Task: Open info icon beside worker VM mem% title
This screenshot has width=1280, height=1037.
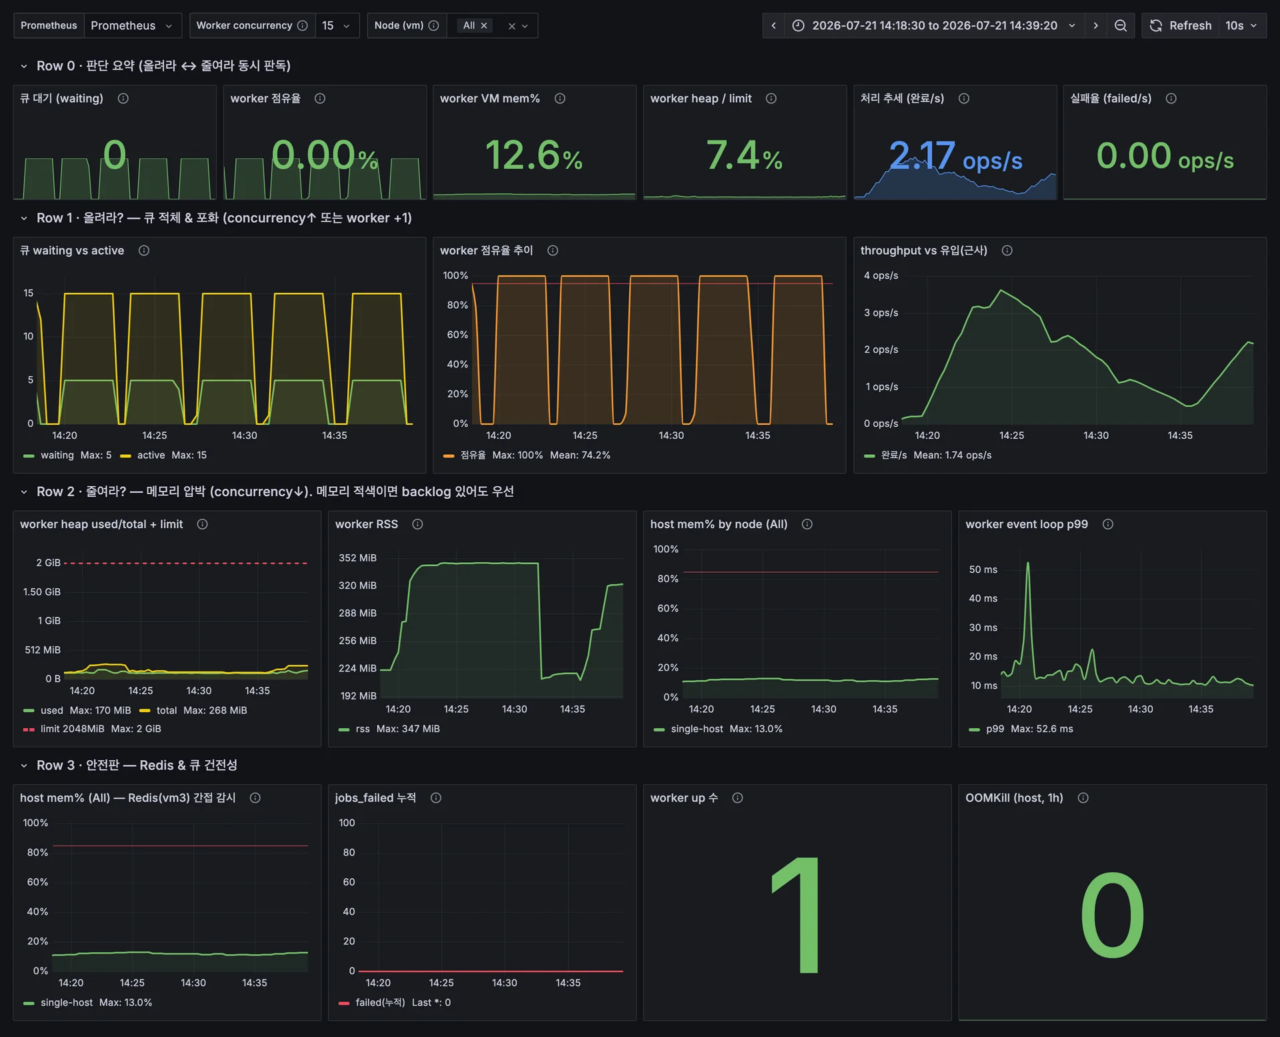Action: click(560, 99)
